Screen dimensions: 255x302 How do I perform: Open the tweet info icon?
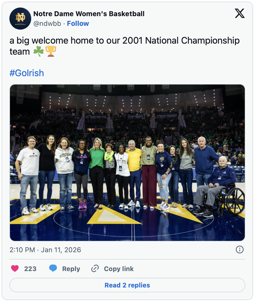239,250
